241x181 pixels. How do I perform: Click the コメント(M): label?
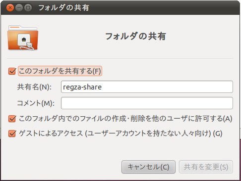(36, 103)
